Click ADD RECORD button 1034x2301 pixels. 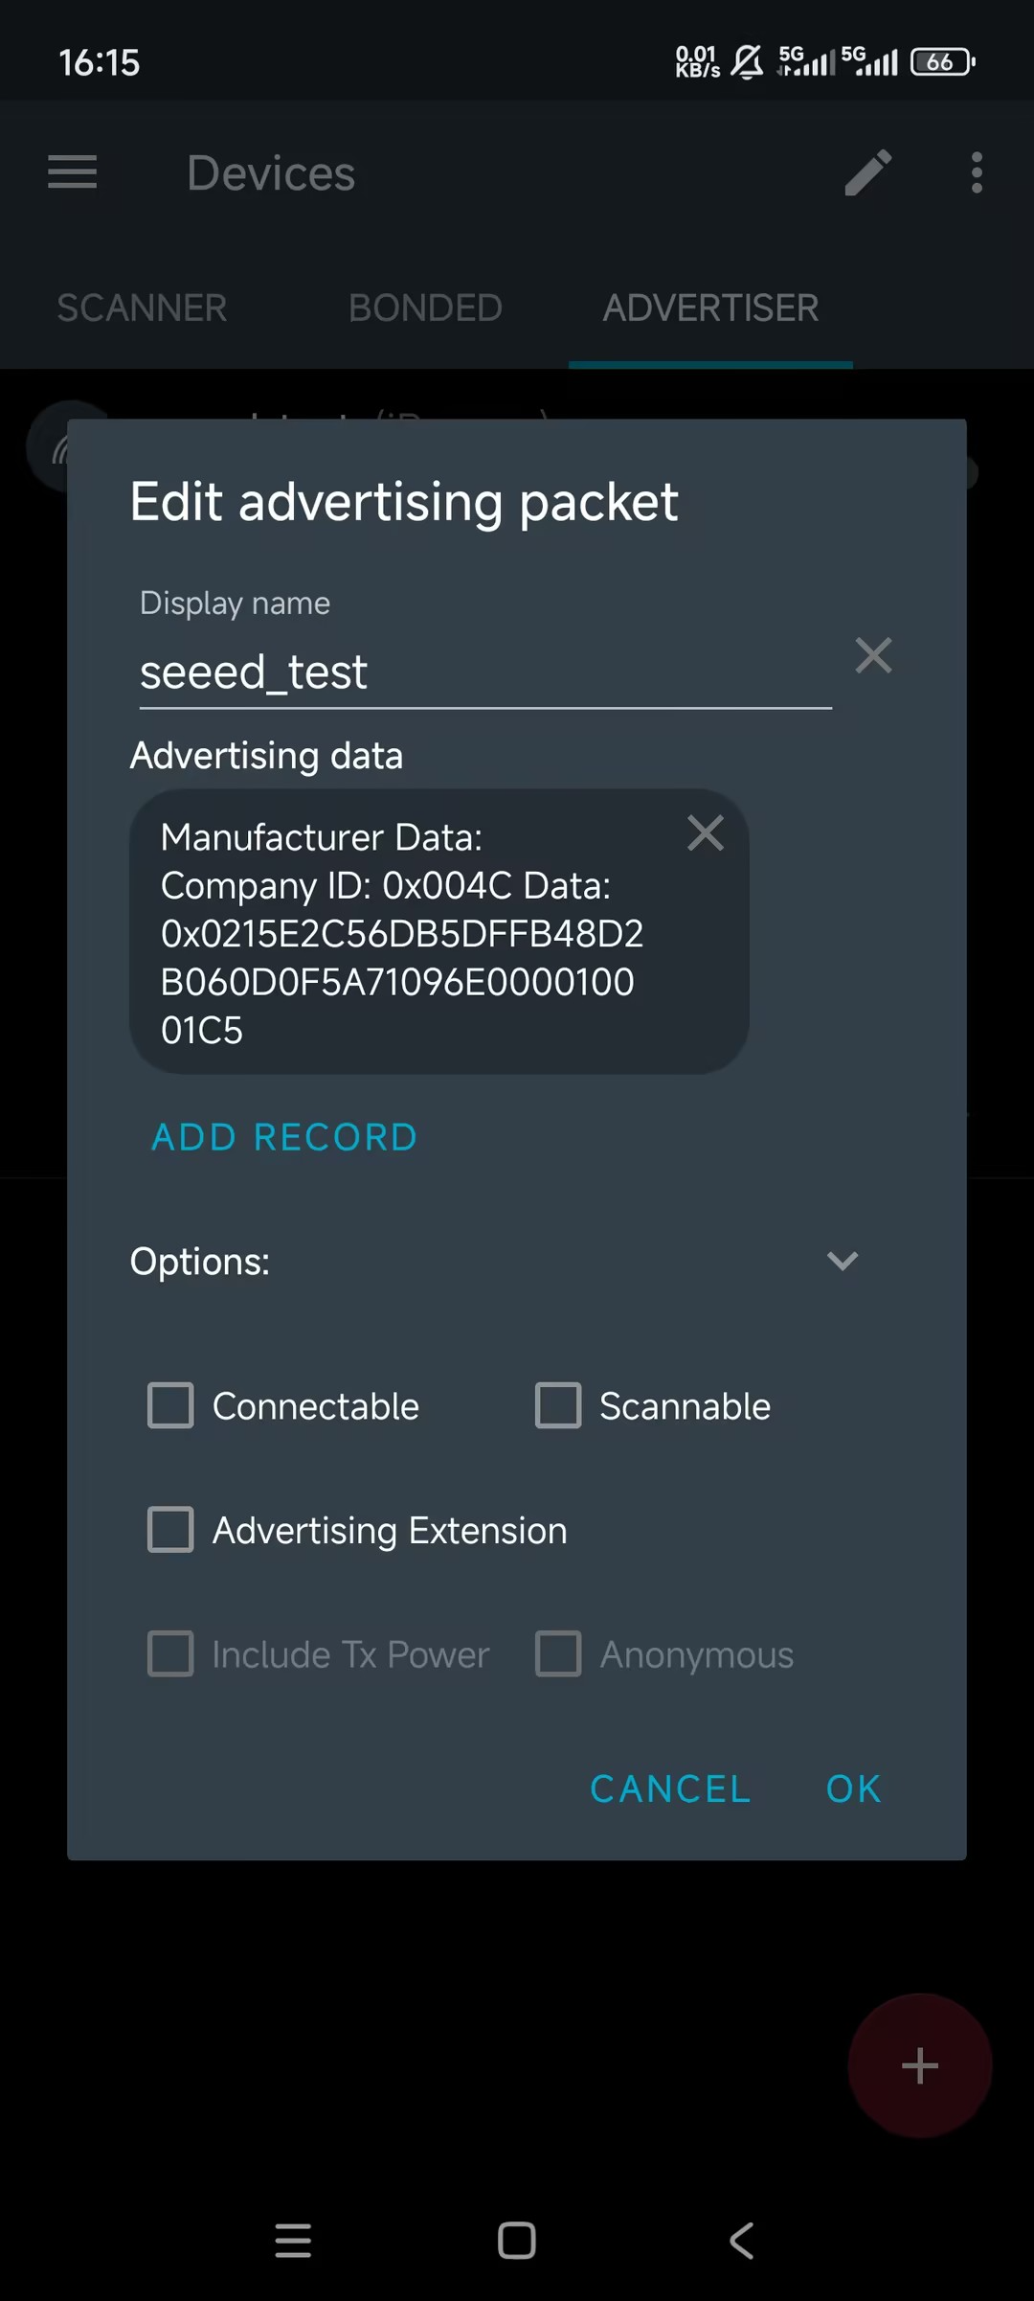284,1137
